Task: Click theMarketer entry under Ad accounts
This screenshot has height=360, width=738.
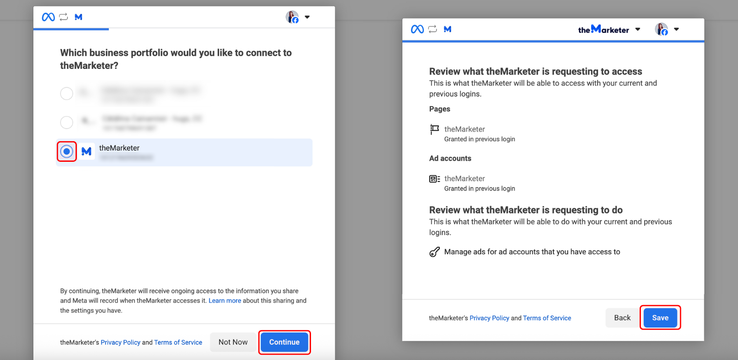Action: [465, 179]
